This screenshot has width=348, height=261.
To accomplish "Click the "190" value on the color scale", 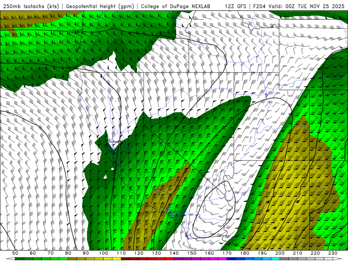I will pyautogui.click(x=262, y=253).
